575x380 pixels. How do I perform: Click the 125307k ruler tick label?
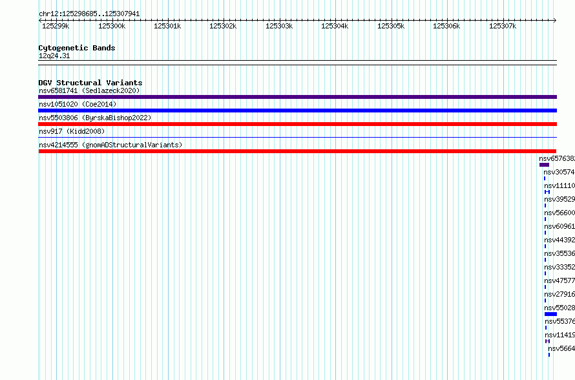point(503,26)
